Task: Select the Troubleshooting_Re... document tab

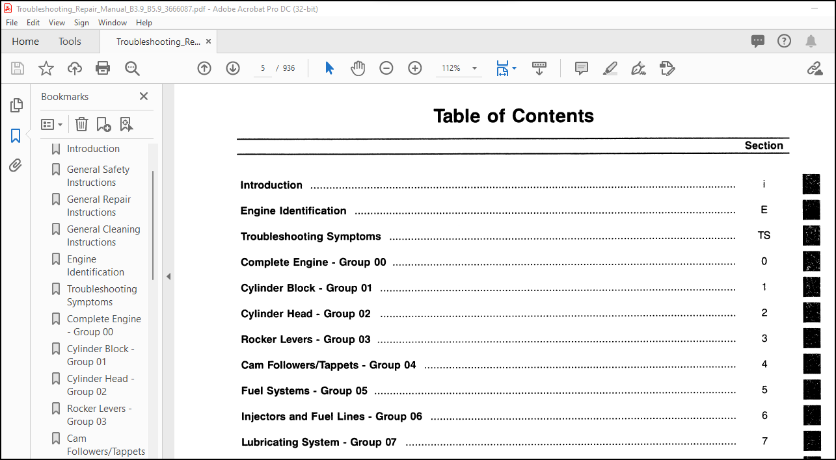Action: [158, 41]
